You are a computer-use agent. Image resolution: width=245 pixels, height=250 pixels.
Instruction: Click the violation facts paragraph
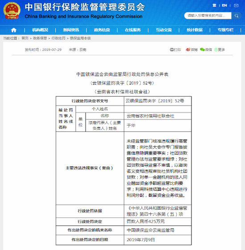click(x=157, y=168)
